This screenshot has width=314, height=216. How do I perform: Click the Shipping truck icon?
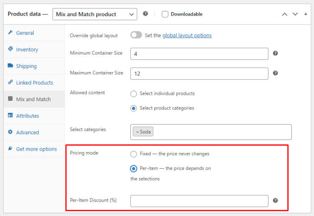pos(10,66)
